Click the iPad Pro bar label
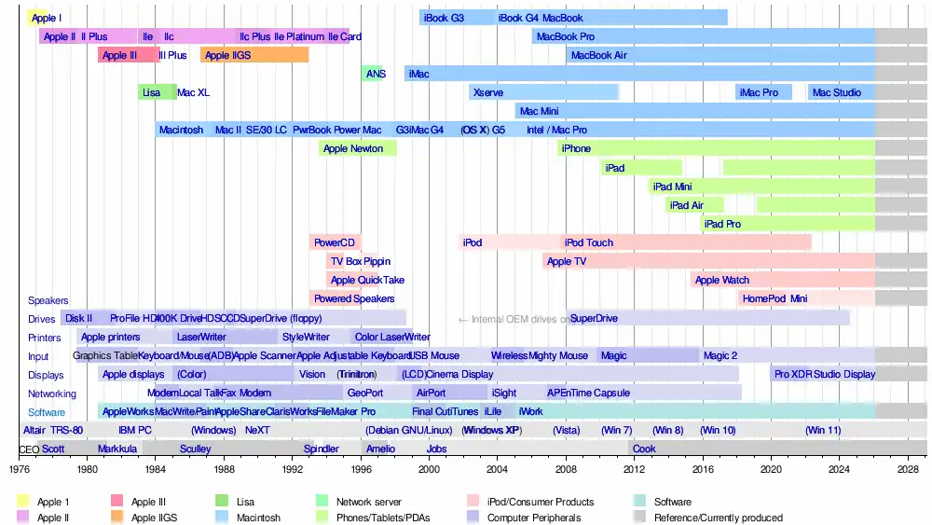The height and width of the screenshot is (525, 932). 722,224
